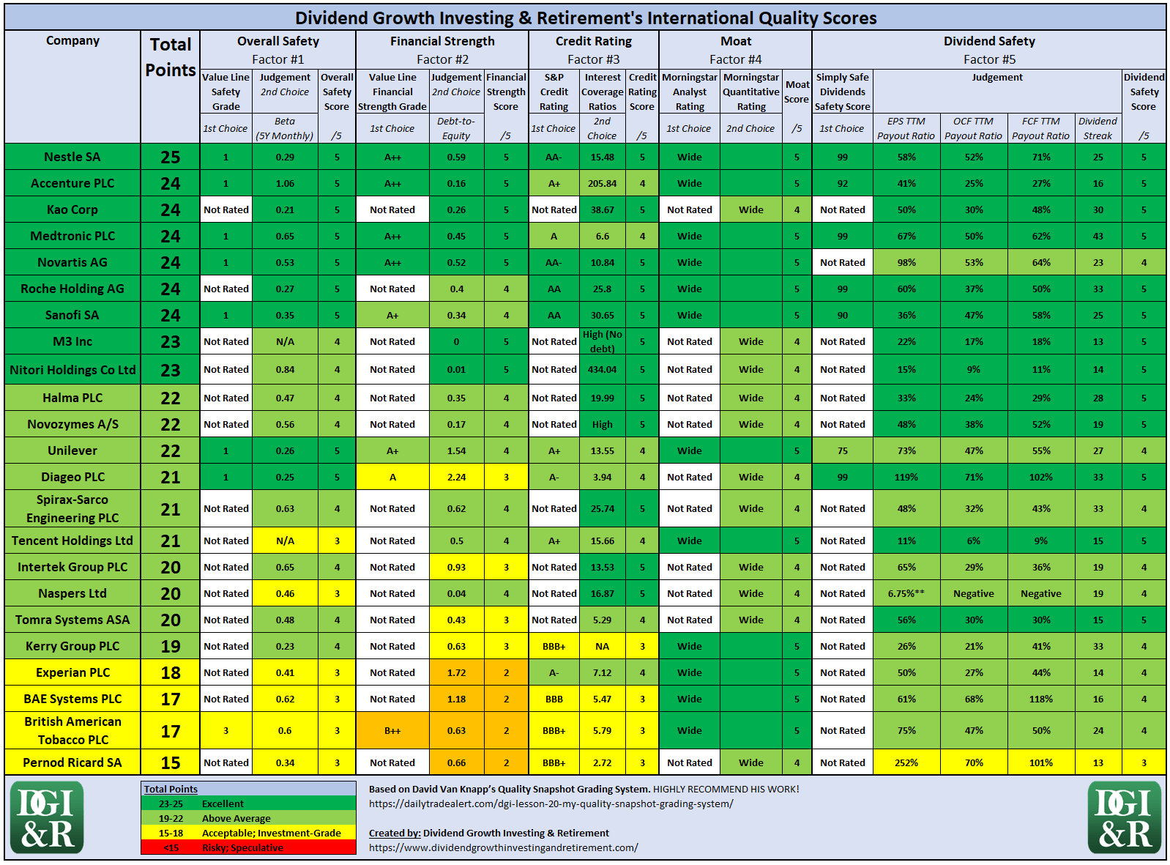Click Unilever's Simply Safe score '75'
Viewport: 1170px width, 865px height.
[843, 450]
